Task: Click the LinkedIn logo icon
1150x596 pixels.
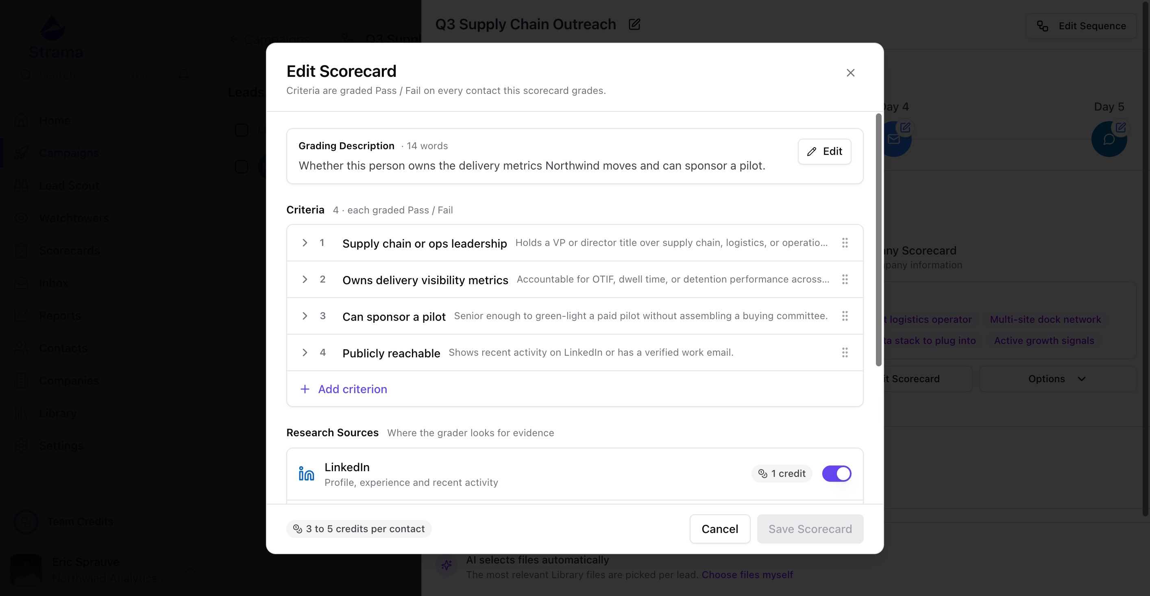Action: [306, 474]
